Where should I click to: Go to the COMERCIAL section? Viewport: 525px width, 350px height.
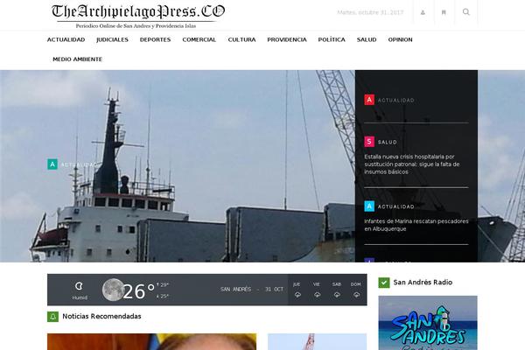tap(199, 39)
